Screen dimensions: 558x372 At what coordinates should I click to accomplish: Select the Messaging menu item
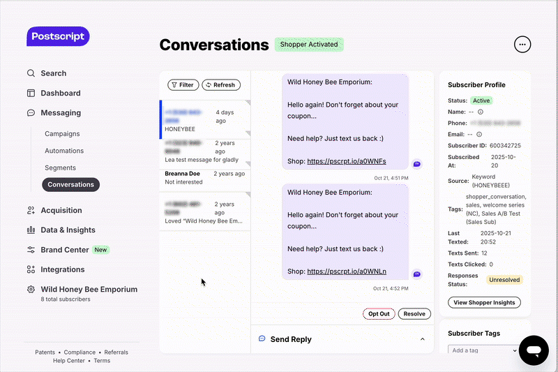[x=61, y=113]
